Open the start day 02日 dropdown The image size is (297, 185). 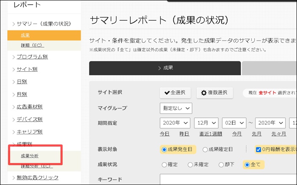click(x=234, y=123)
